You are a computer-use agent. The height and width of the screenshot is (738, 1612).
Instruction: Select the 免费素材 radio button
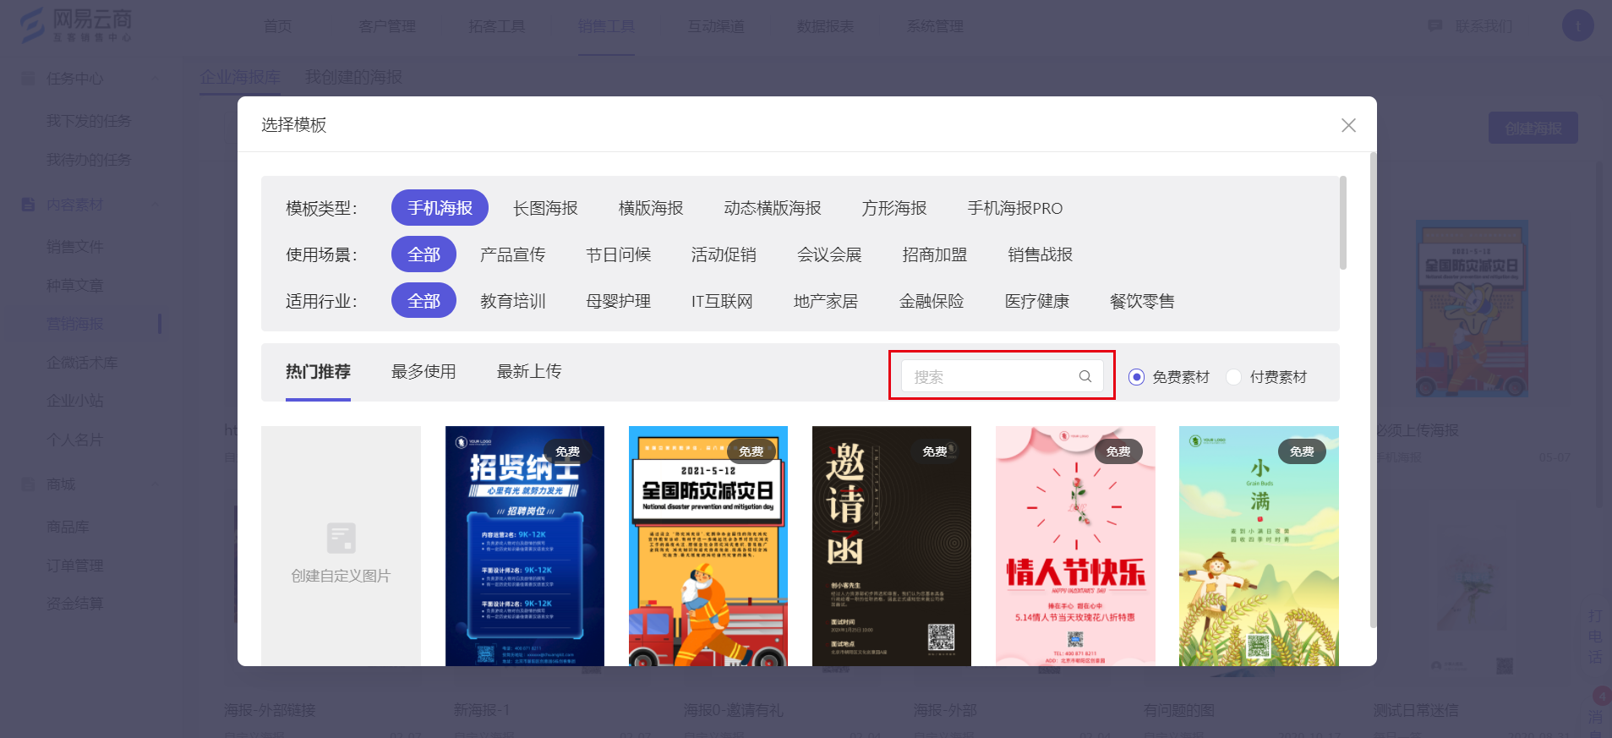pyautogui.click(x=1136, y=377)
